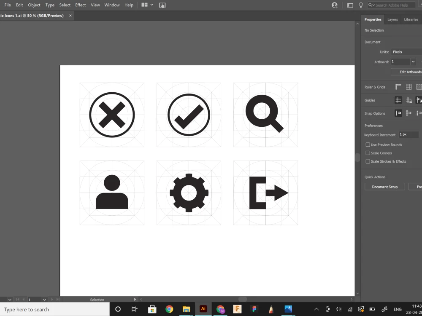
Task: Open the Window menu
Action: point(112,5)
